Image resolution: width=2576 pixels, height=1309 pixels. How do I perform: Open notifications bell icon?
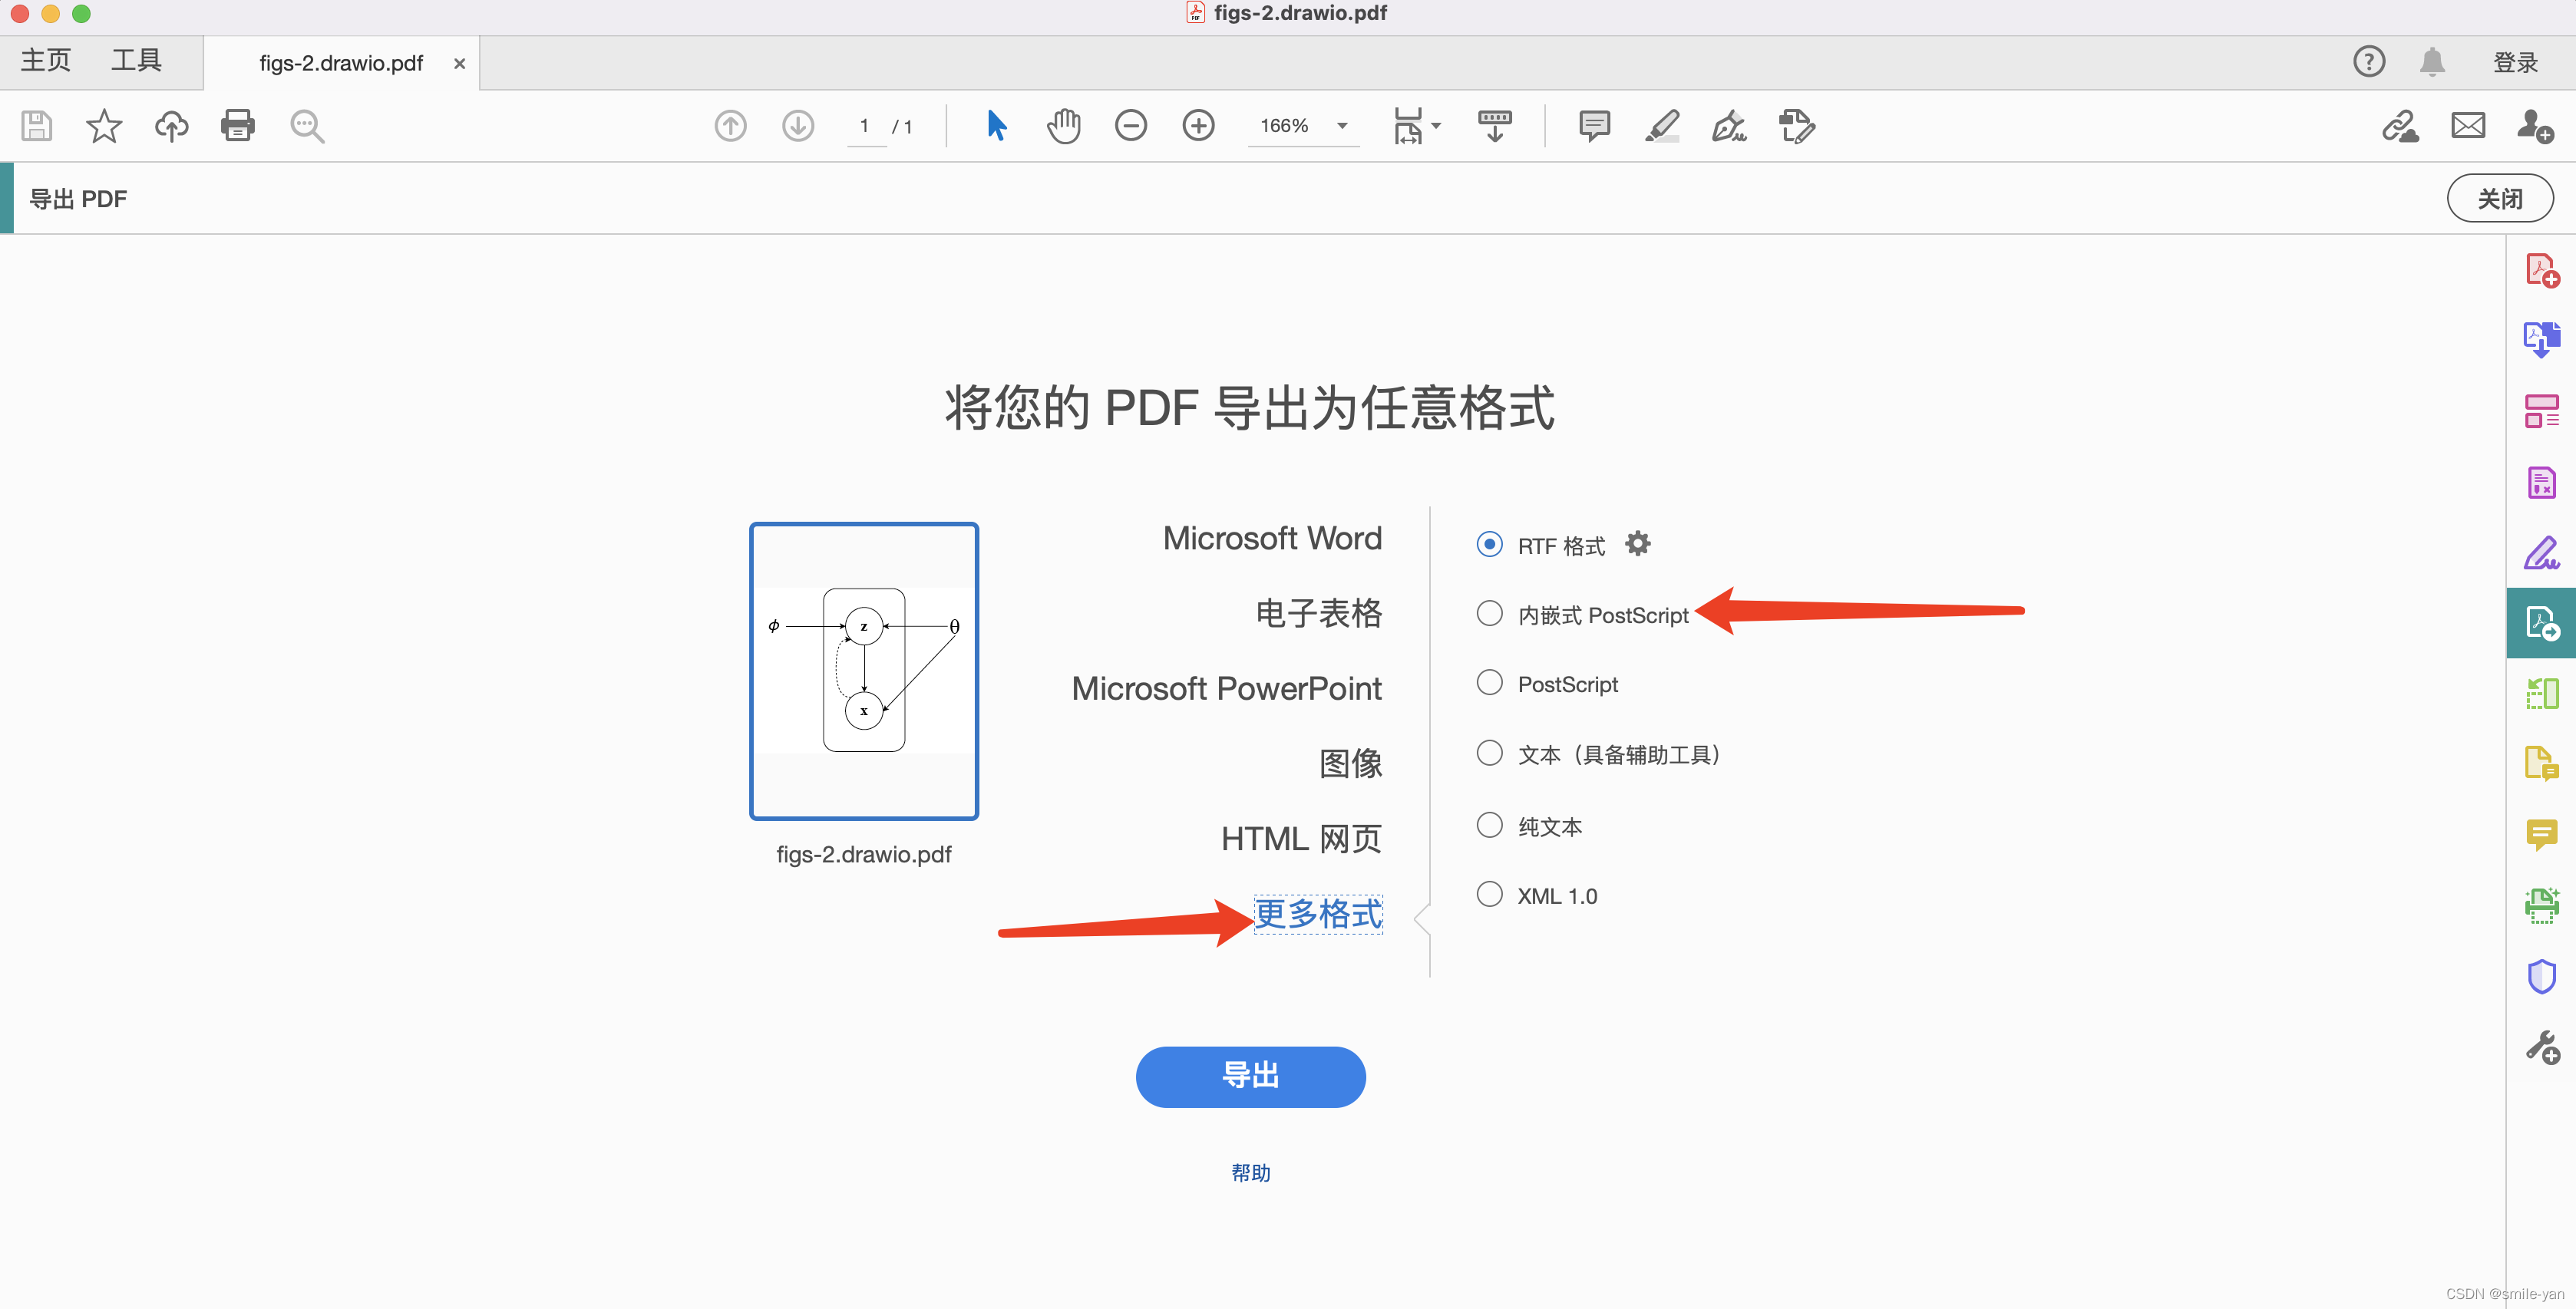[2432, 62]
